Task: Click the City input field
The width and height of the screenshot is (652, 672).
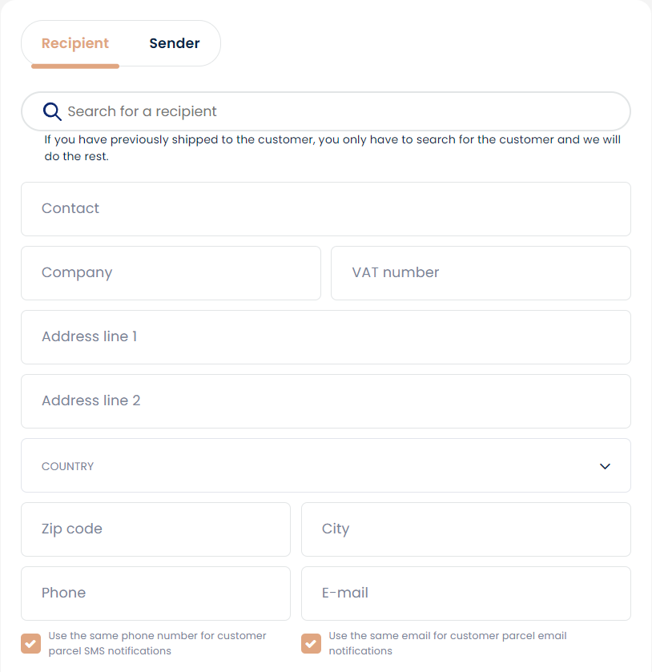Action: point(466,529)
